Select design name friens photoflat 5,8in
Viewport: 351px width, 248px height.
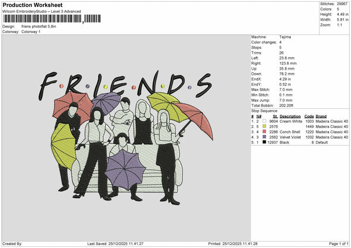(x=39, y=26)
